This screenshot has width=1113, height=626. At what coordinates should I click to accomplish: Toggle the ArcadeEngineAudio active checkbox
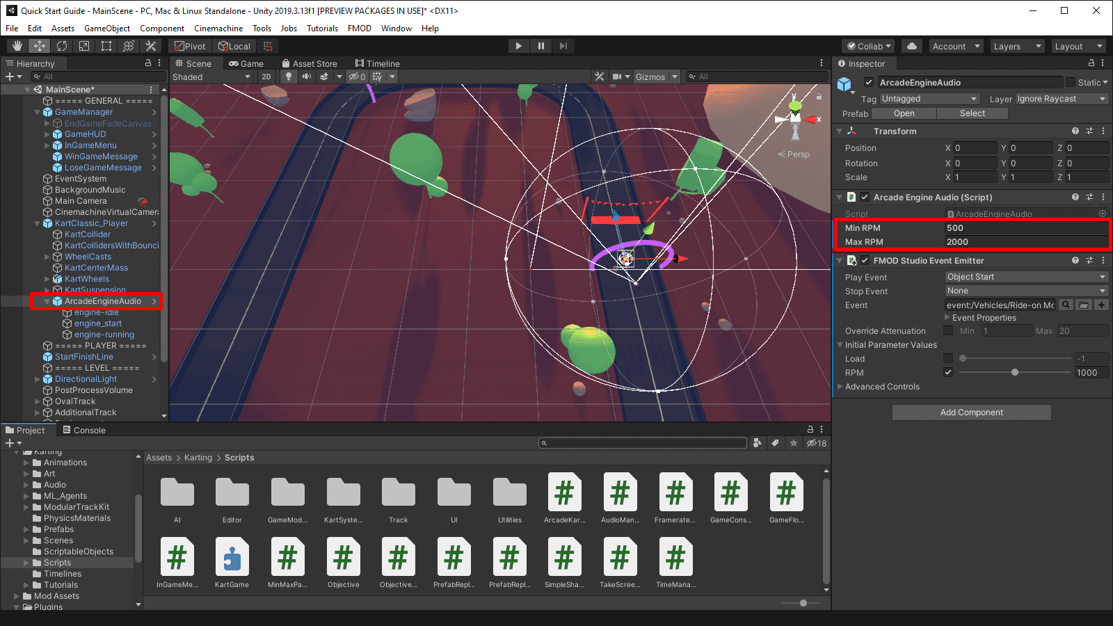[868, 82]
